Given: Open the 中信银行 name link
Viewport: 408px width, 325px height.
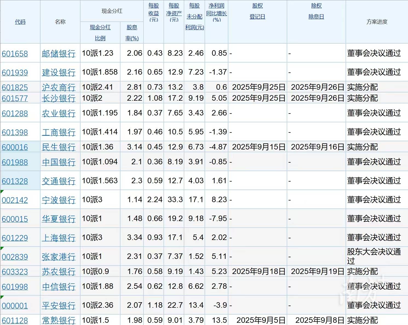Looking at the screenshot, I should [59, 287].
